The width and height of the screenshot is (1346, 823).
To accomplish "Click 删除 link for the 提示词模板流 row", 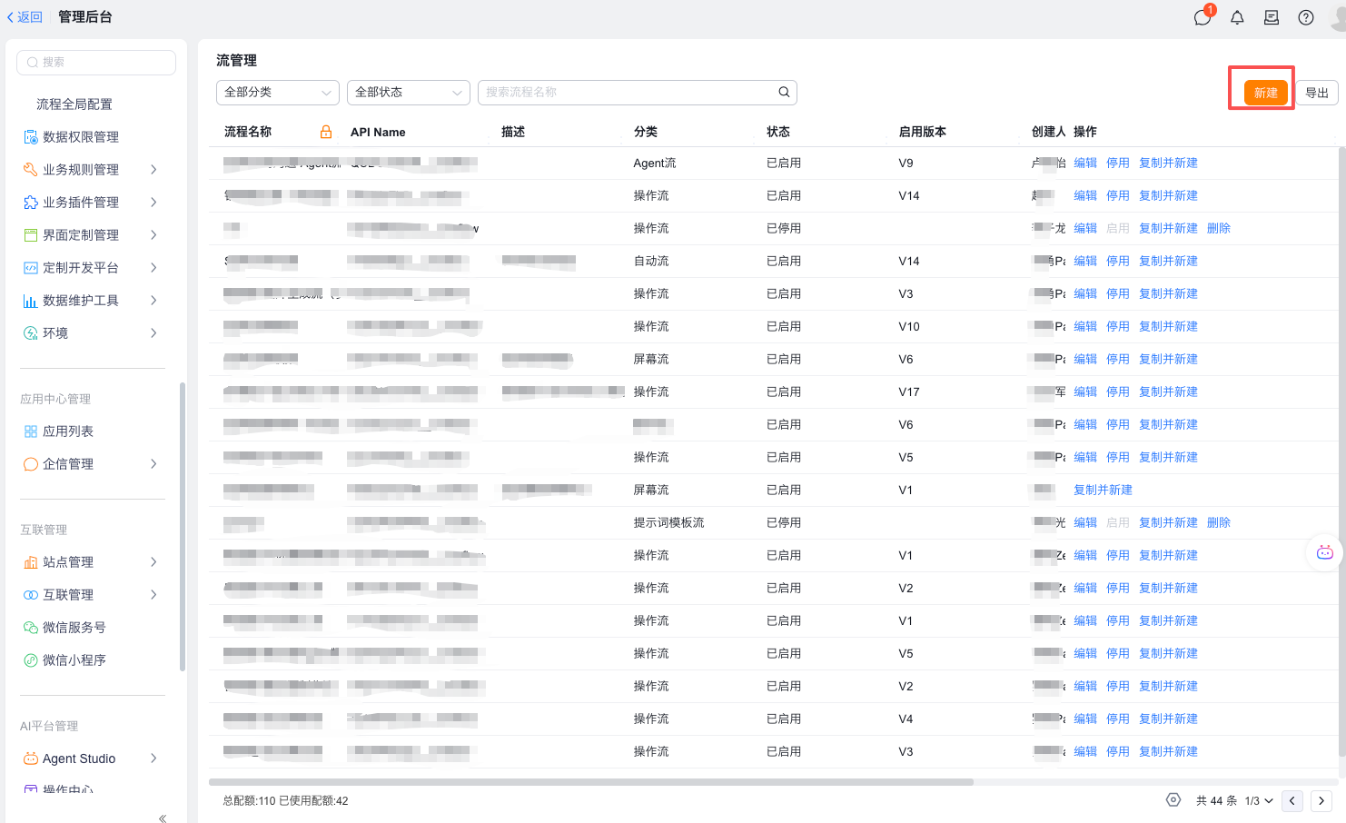I will [x=1218, y=522].
